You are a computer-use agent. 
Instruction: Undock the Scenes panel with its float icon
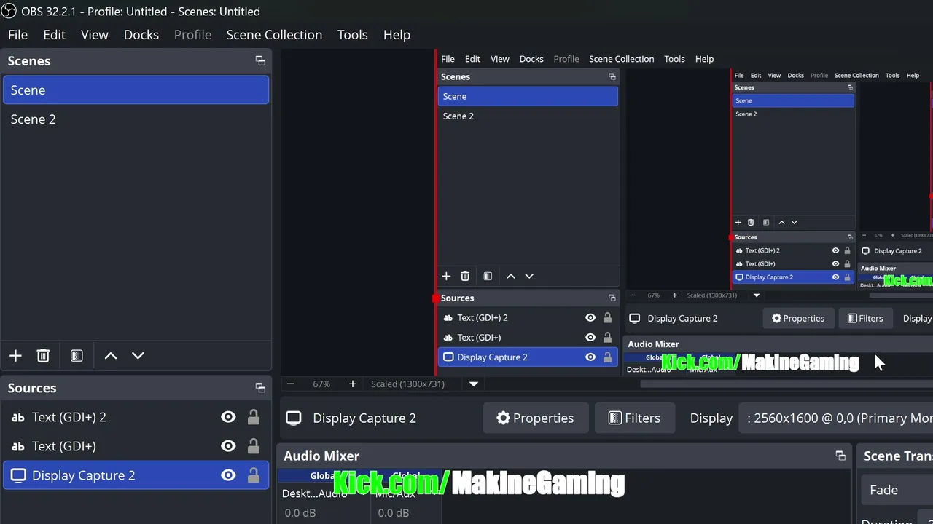point(260,61)
